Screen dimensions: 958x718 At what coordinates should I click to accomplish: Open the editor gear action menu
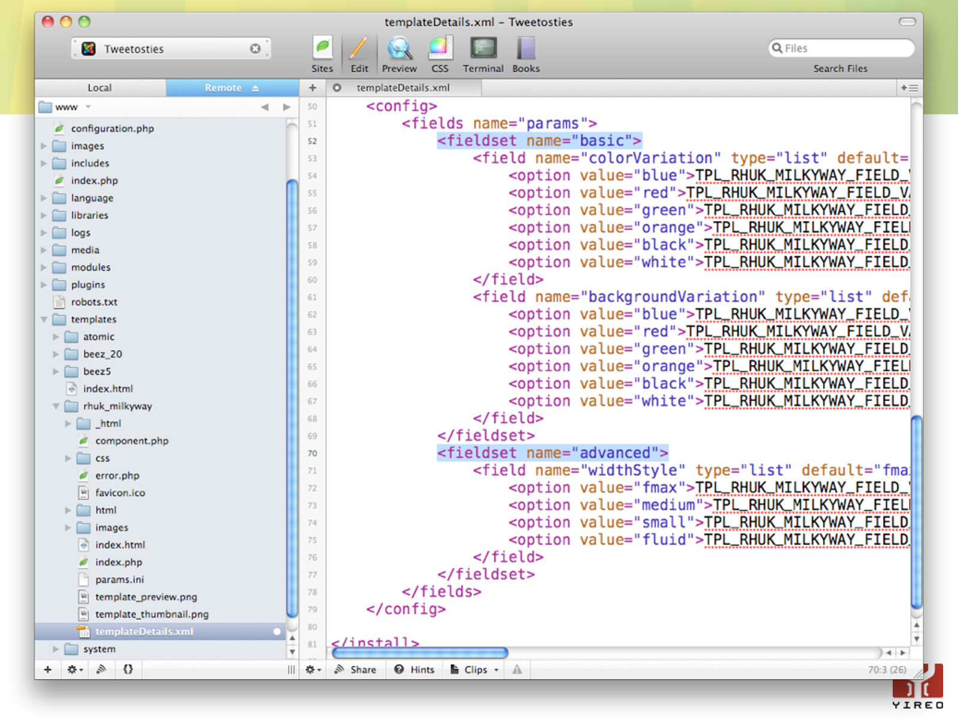pyautogui.click(x=313, y=670)
